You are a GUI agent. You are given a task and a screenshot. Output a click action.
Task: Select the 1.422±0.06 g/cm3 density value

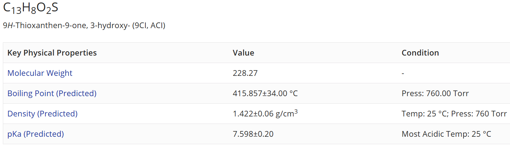[265, 114]
